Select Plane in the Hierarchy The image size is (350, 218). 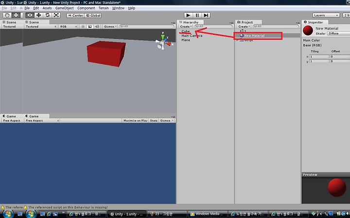click(186, 40)
